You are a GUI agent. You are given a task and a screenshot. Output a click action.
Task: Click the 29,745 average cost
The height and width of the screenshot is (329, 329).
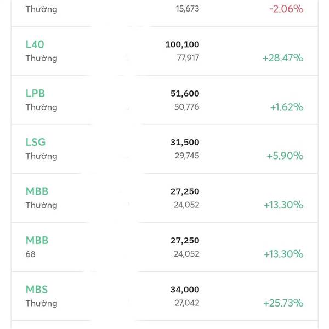[187, 156]
